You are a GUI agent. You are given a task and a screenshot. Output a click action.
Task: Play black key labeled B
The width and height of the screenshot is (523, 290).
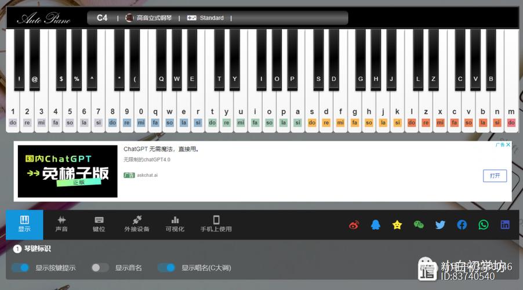491,60
